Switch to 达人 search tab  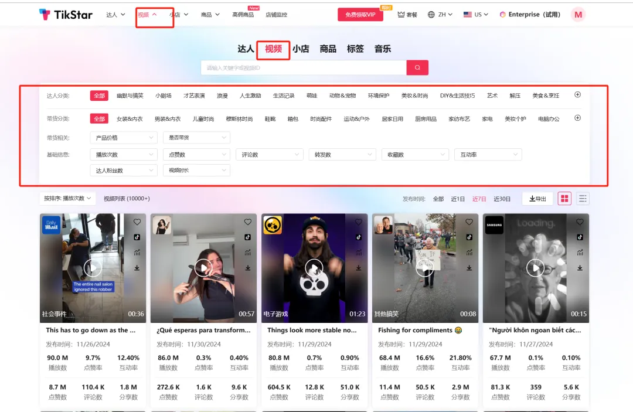point(246,49)
